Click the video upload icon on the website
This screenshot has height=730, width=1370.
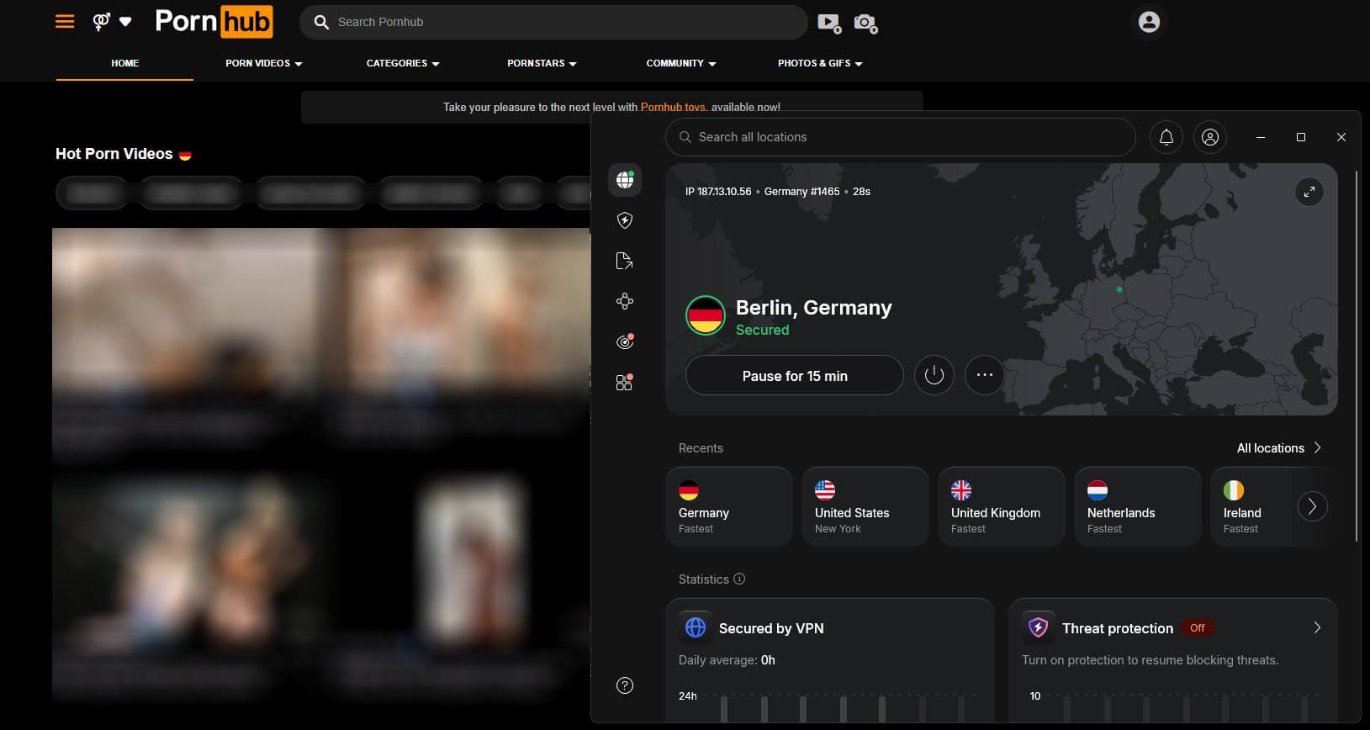829,23
